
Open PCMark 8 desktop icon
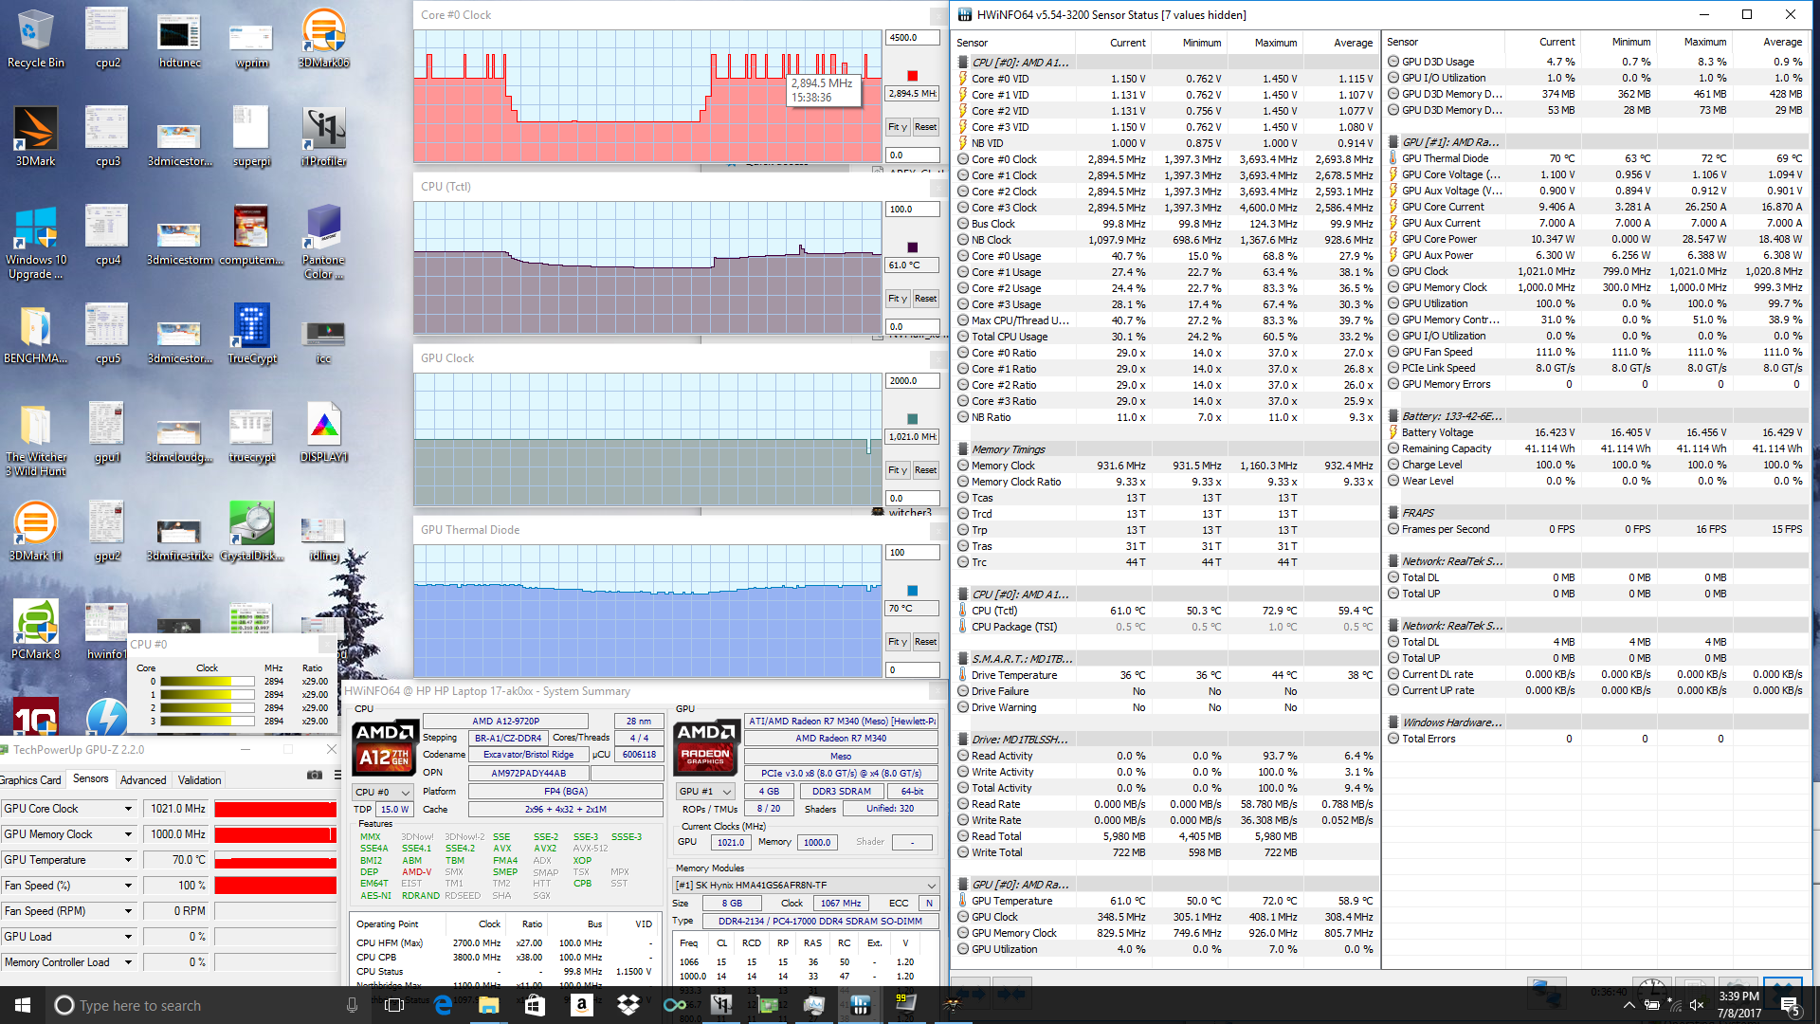[x=35, y=630]
